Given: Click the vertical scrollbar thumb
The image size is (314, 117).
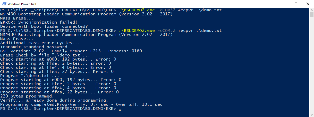Looking at the screenshot, I should (311, 14).
